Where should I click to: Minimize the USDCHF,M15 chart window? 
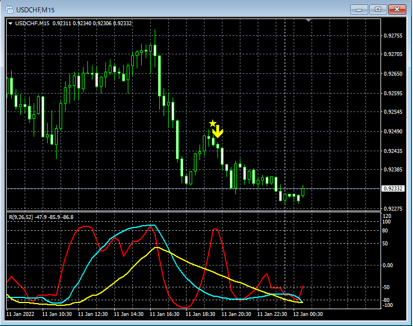coord(359,10)
